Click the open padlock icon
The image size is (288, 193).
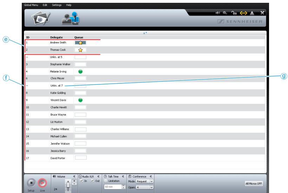(234, 13)
